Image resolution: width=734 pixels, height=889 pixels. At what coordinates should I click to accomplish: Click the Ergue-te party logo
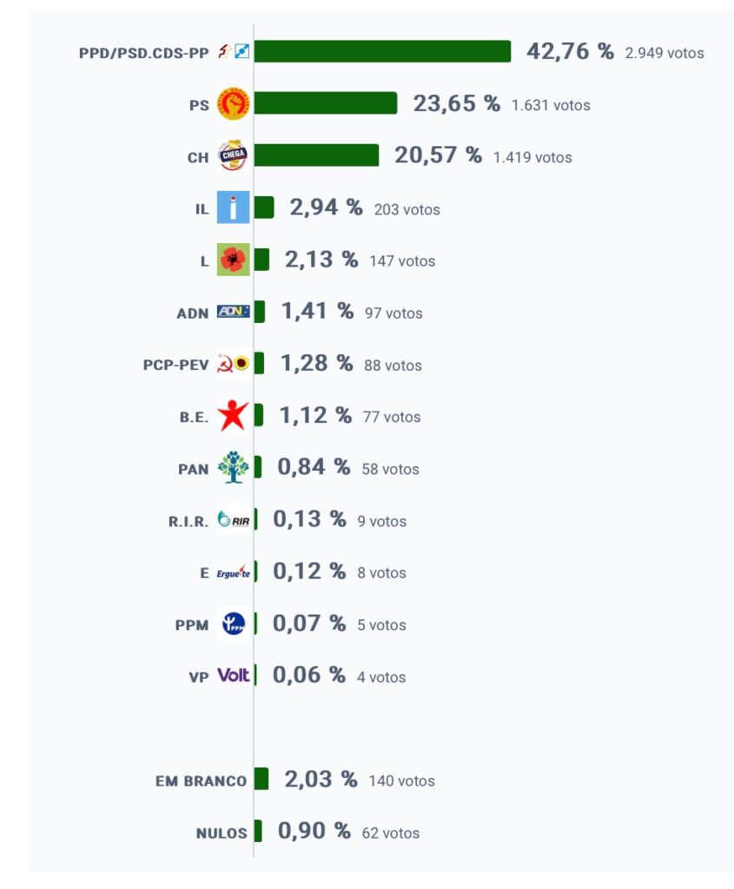[233, 572]
